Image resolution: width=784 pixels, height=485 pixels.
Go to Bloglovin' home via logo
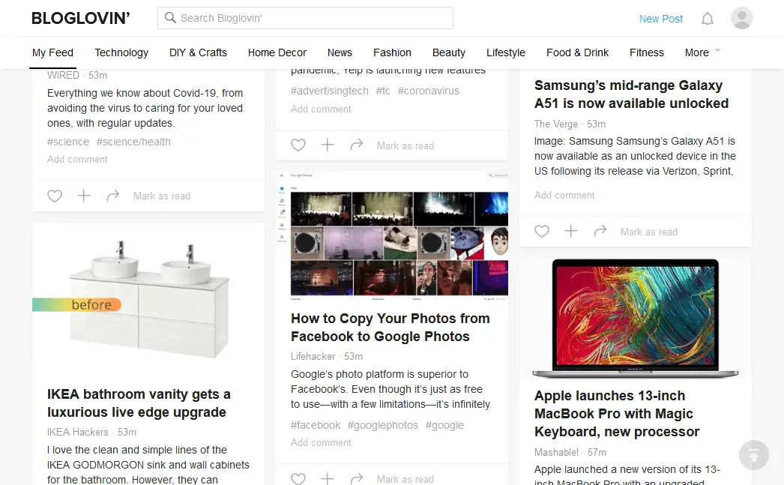pos(80,18)
